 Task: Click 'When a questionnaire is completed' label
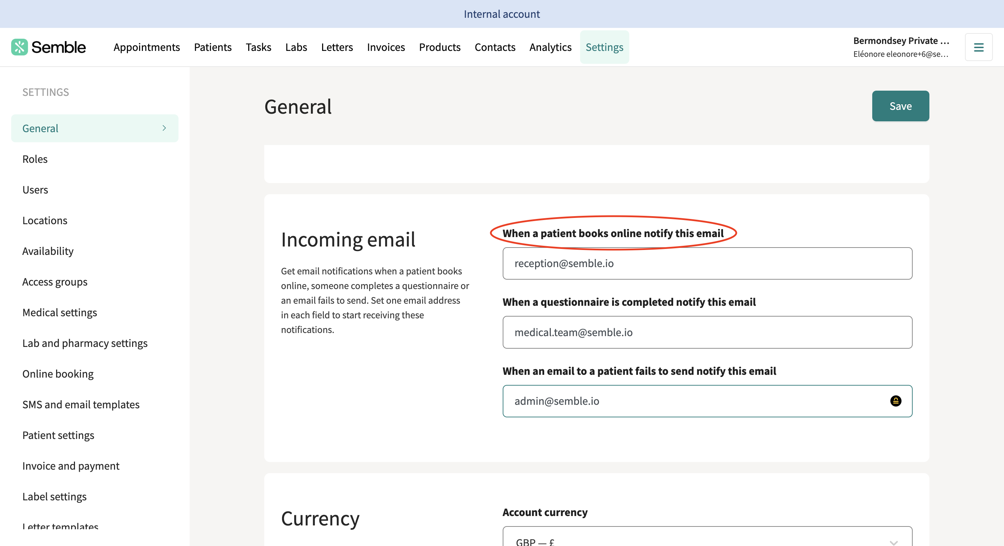[x=629, y=302]
